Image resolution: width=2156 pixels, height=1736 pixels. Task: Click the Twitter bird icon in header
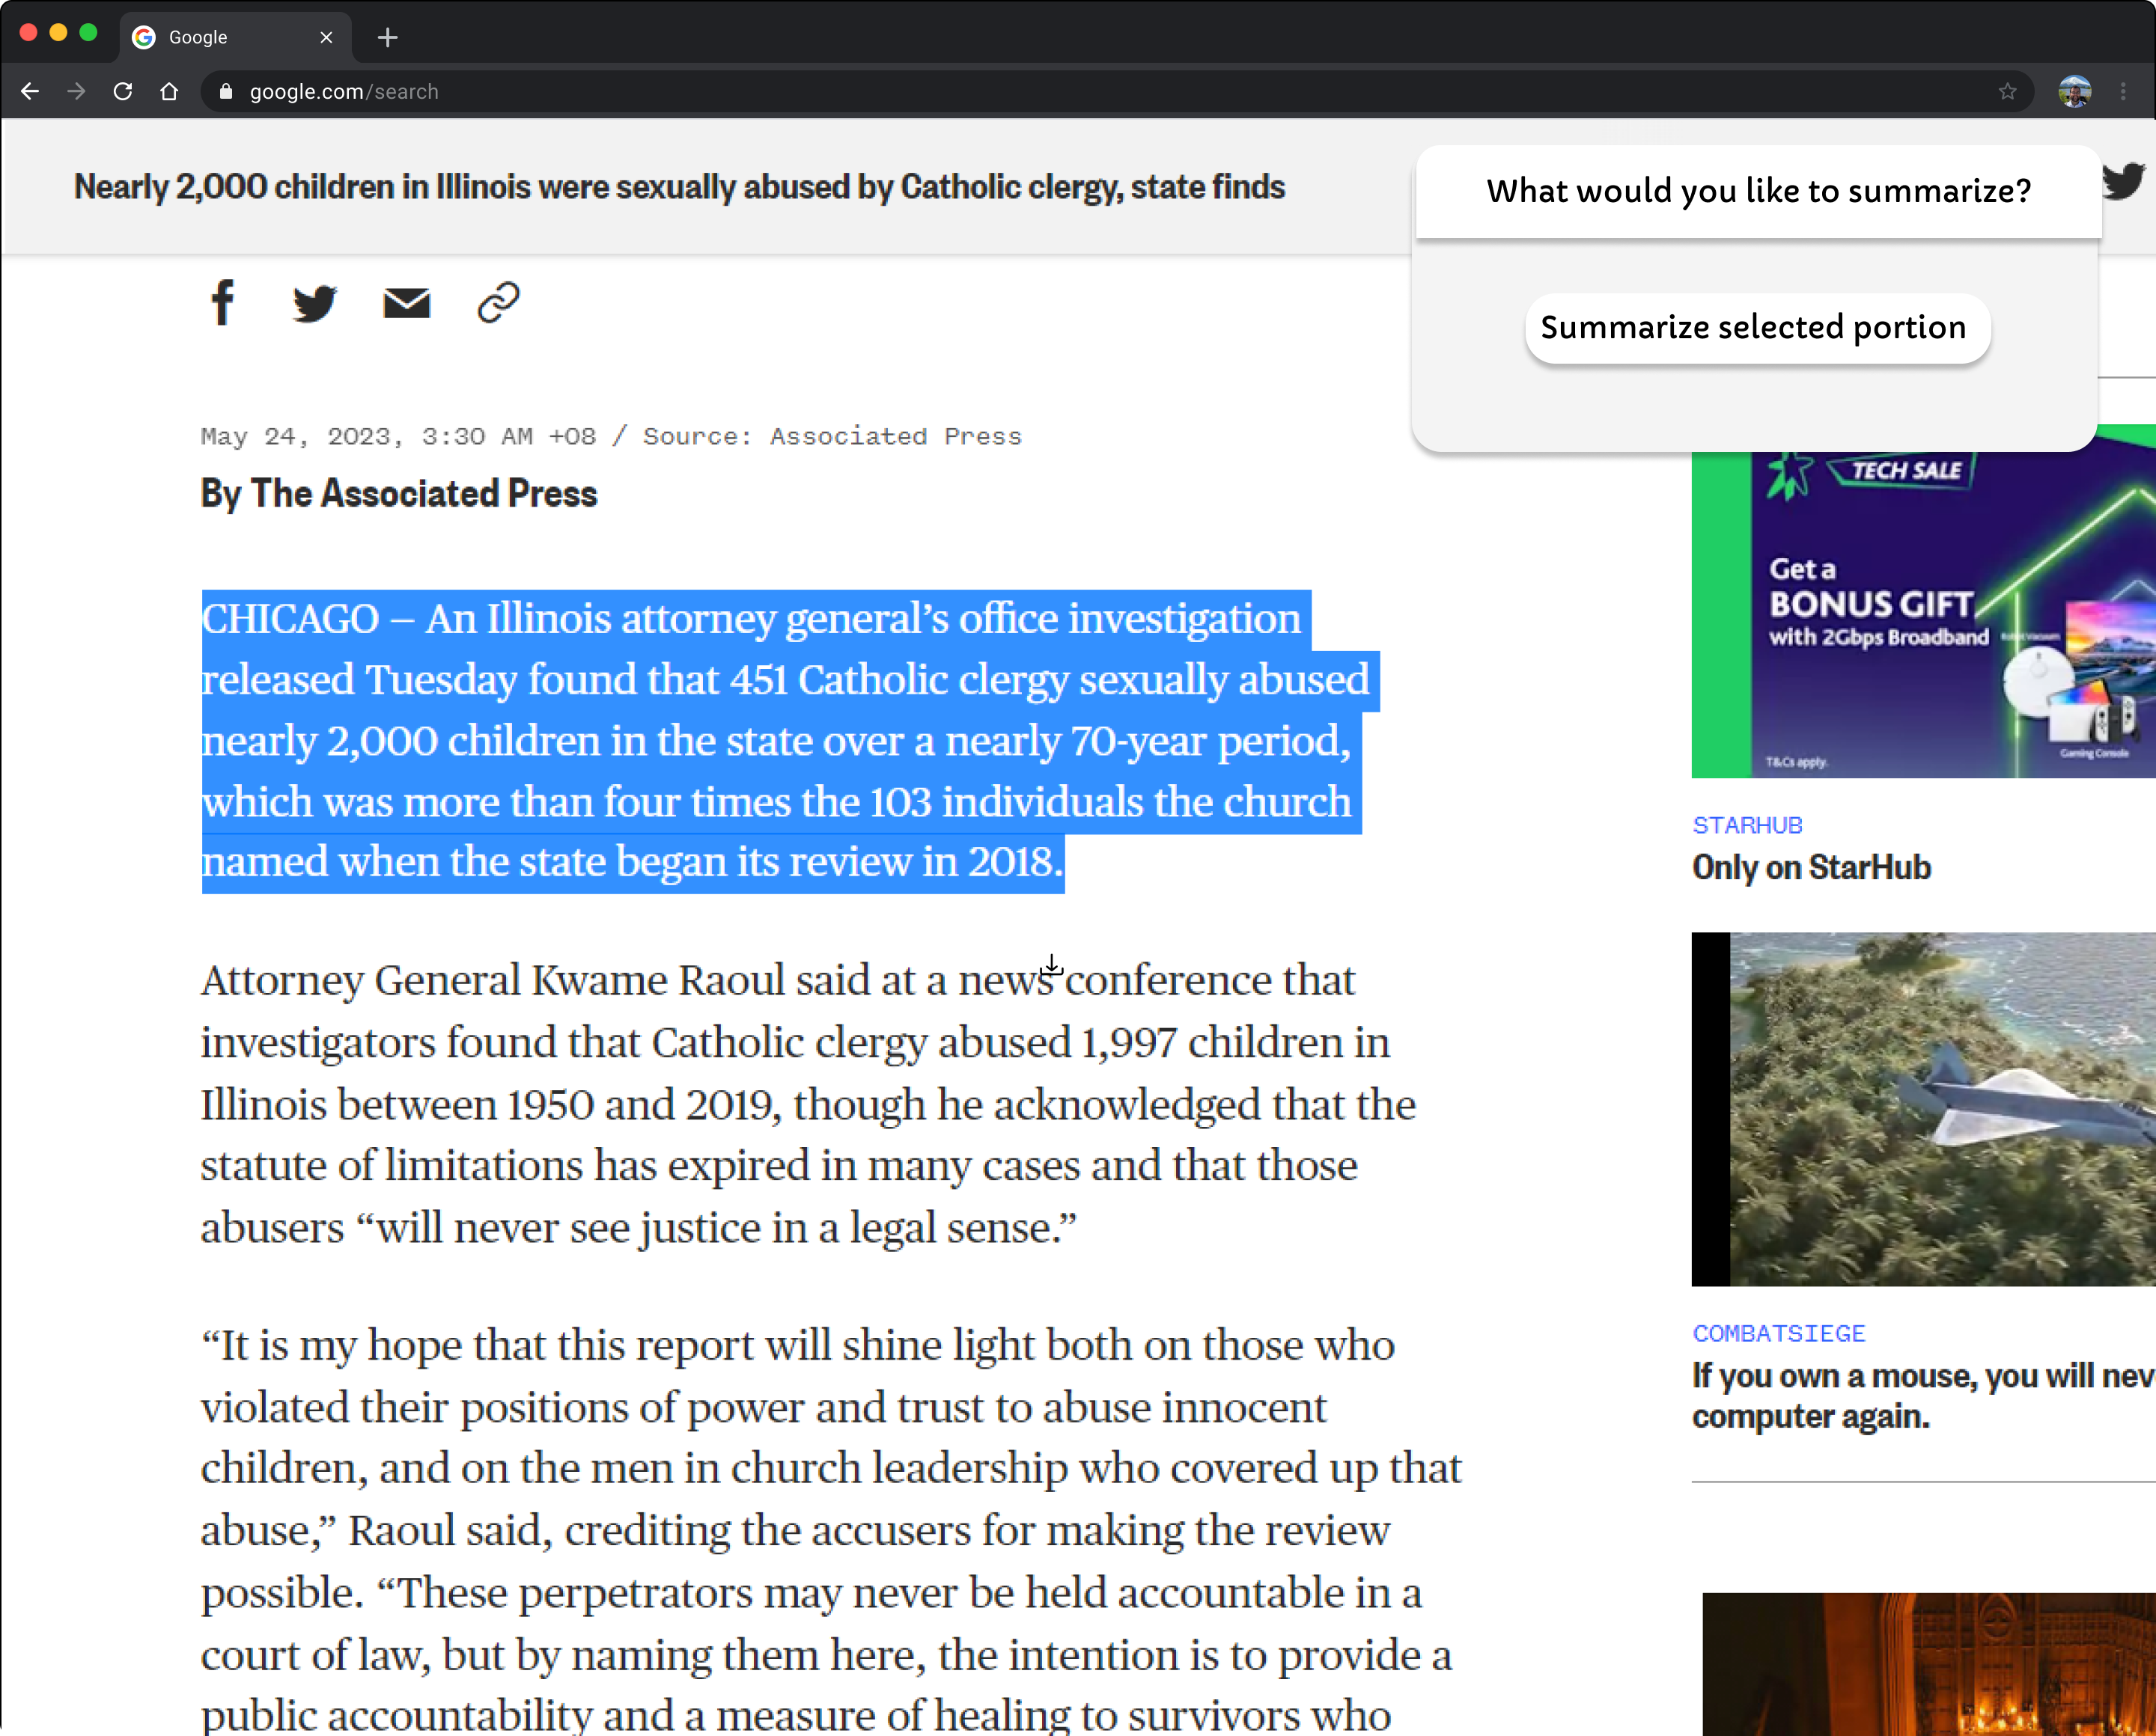pos(2124,181)
